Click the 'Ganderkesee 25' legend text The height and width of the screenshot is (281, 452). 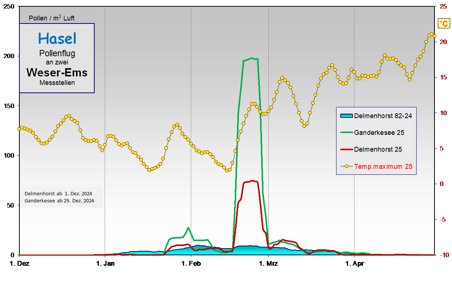[x=379, y=132]
